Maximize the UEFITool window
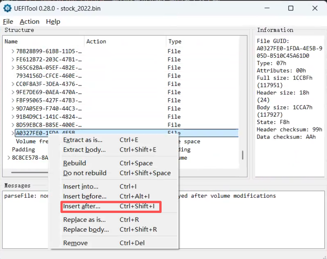327x259 pixels. point(291,8)
